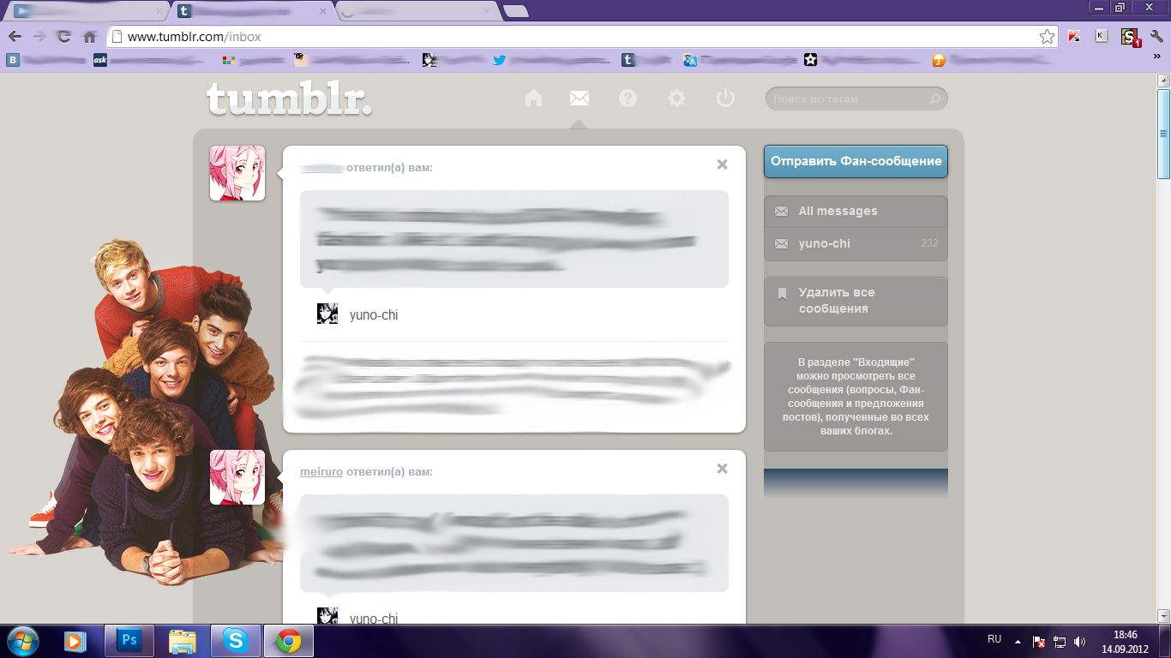1171x658 pixels.
Task: Click the address bar URL
Action: click(x=194, y=37)
